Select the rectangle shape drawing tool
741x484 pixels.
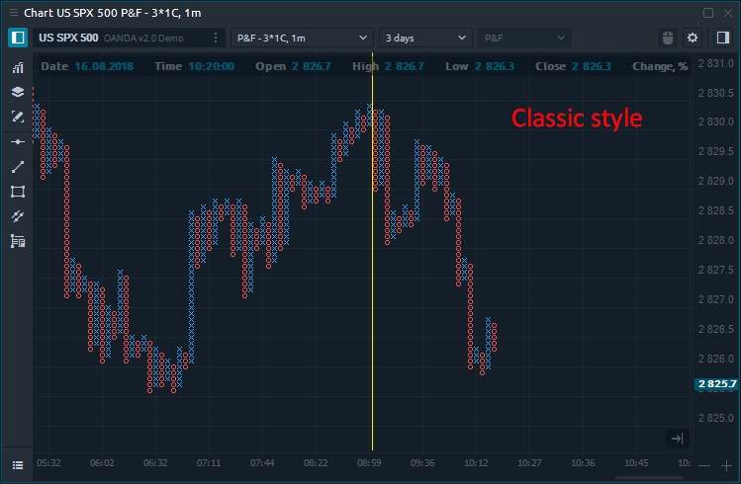coord(18,192)
